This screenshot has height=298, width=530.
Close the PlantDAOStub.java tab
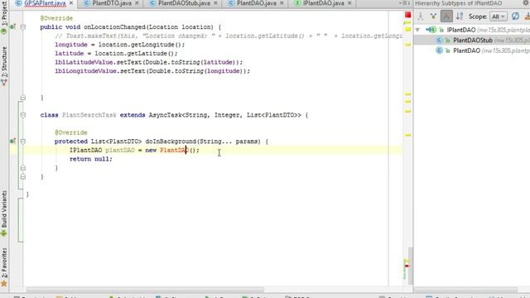pyautogui.click(x=215, y=3)
